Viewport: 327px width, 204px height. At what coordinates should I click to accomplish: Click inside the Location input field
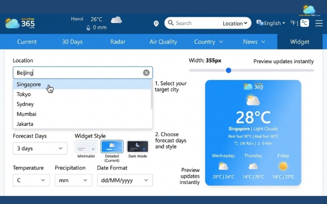pyautogui.click(x=83, y=72)
